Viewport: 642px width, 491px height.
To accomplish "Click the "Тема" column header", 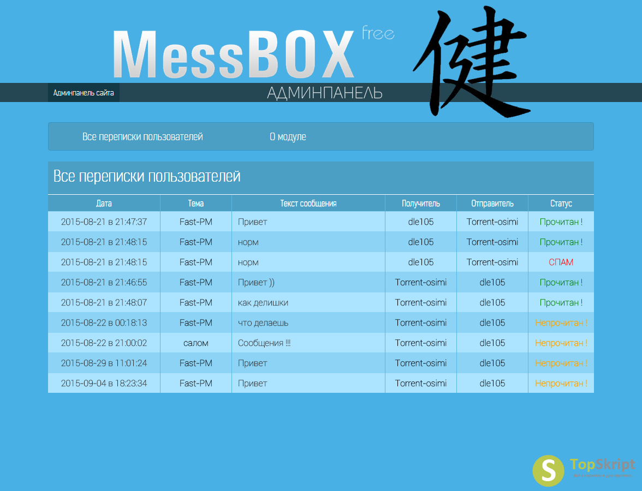I will (195, 203).
